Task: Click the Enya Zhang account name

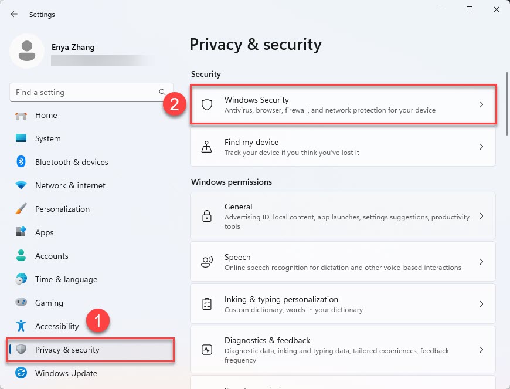Action: 73,47
